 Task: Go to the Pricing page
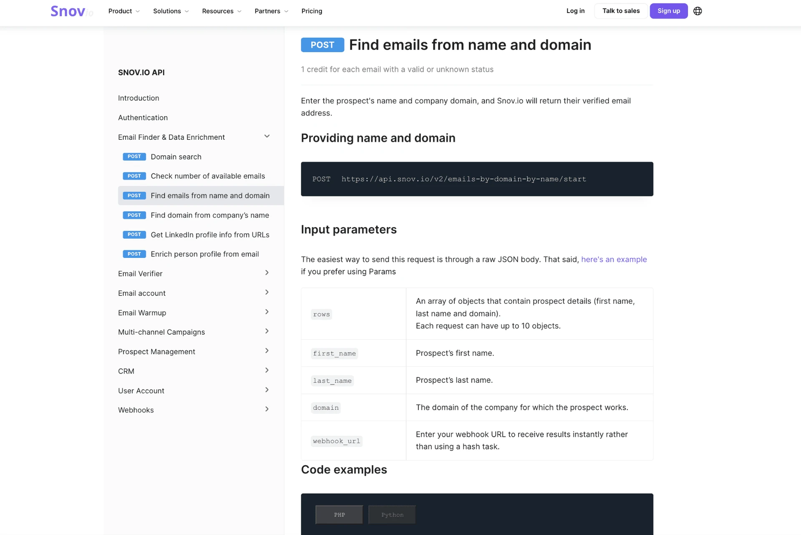click(x=312, y=11)
